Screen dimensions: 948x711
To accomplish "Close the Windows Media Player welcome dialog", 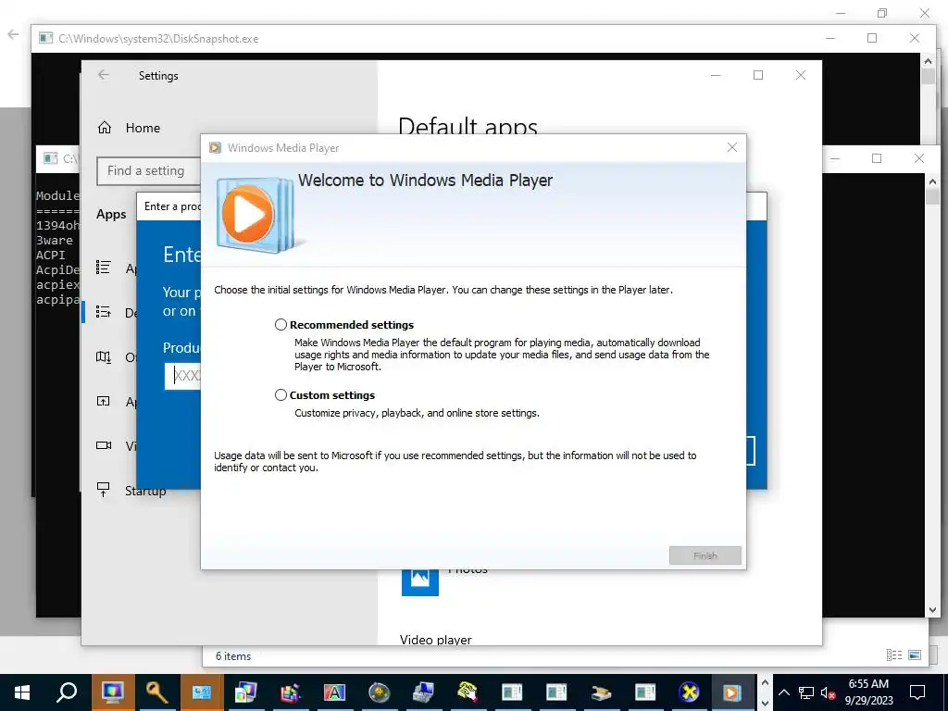I will tap(732, 147).
